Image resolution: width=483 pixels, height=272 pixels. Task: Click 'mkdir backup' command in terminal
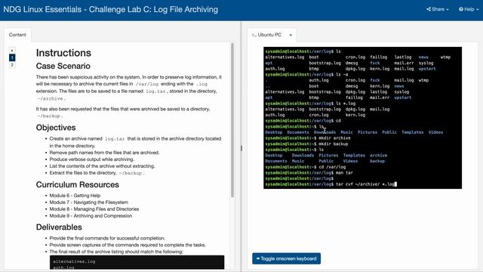tap(334, 144)
